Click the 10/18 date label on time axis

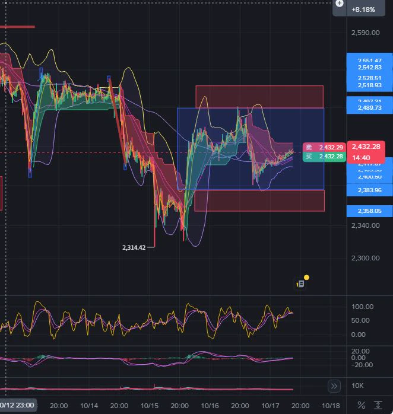[x=331, y=406]
